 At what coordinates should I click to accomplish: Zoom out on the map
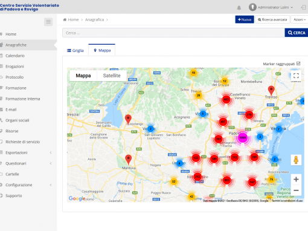(x=296, y=190)
